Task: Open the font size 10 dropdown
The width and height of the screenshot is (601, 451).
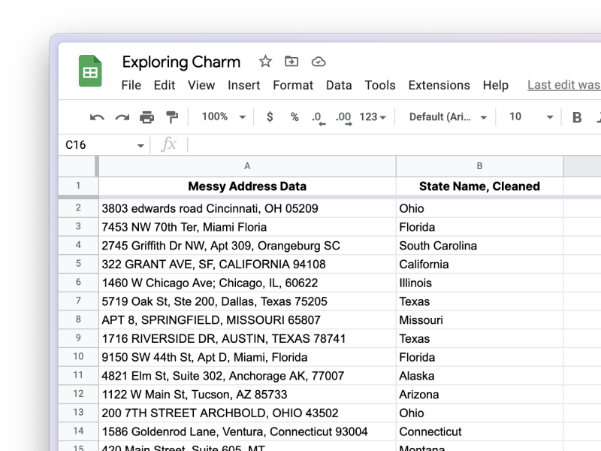Action: pyautogui.click(x=531, y=117)
